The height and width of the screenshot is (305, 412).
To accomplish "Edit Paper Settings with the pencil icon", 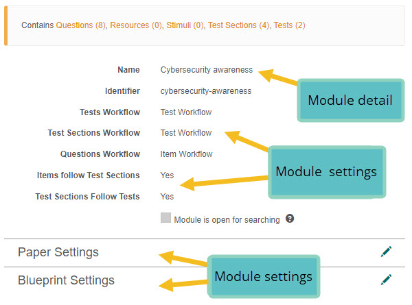I will [x=386, y=252].
